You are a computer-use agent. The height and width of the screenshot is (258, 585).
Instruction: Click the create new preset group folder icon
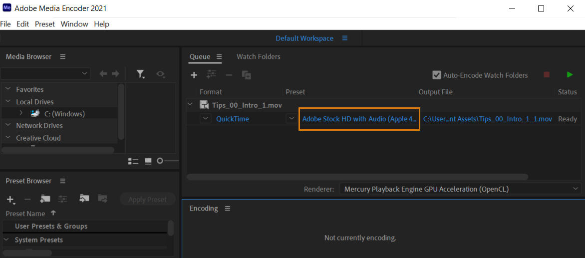(45, 199)
